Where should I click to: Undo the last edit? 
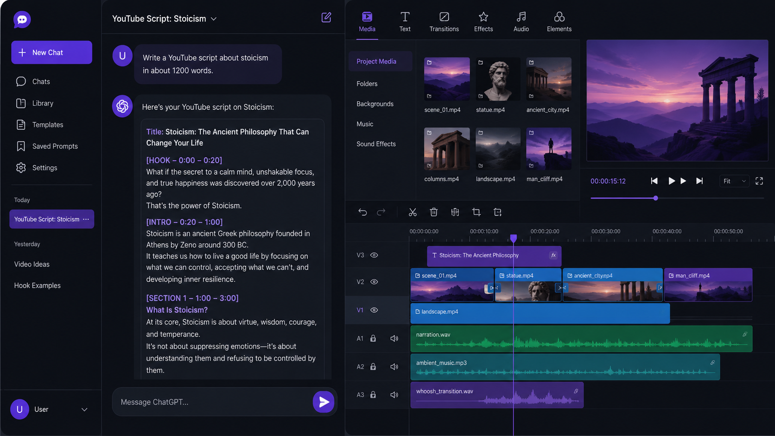362,212
